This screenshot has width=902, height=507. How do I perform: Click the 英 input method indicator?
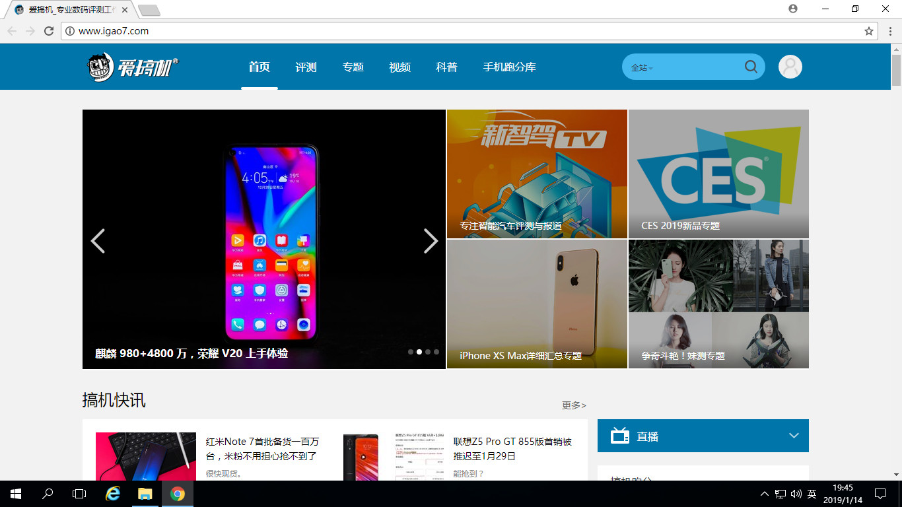[x=812, y=494]
